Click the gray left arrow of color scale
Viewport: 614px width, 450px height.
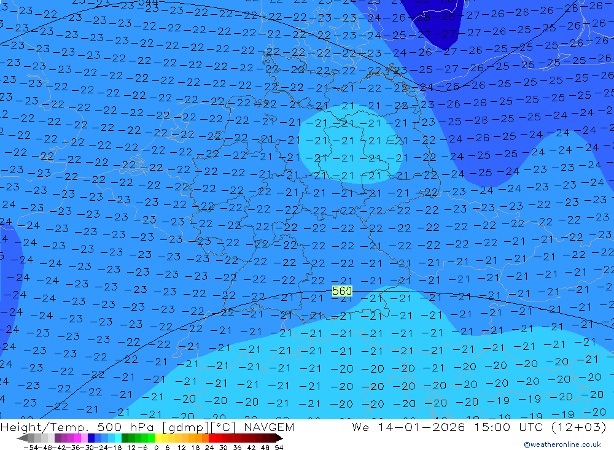pyautogui.click(x=22, y=438)
